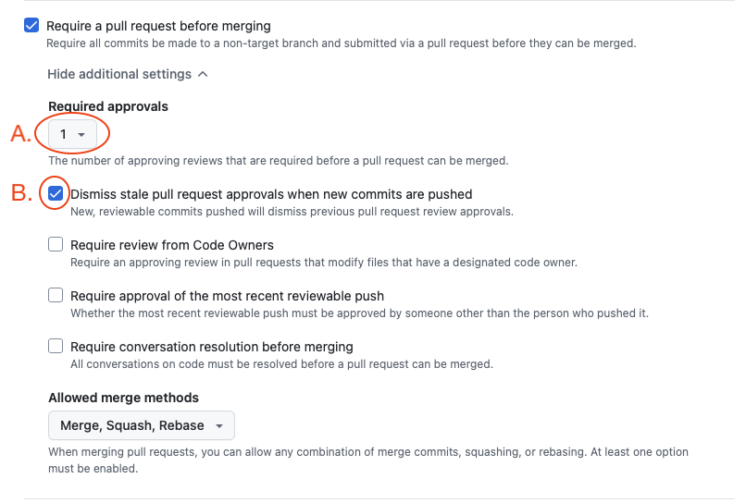Screen dimensions: 746x503
Task: Click the 'Required approvals' heading
Action: click(x=108, y=106)
